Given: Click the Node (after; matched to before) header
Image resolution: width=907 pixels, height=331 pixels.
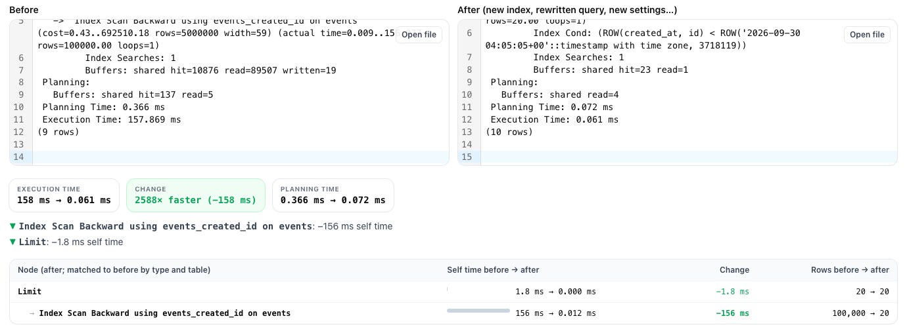Looking at the screenshot, I should (x=114, y=270).
